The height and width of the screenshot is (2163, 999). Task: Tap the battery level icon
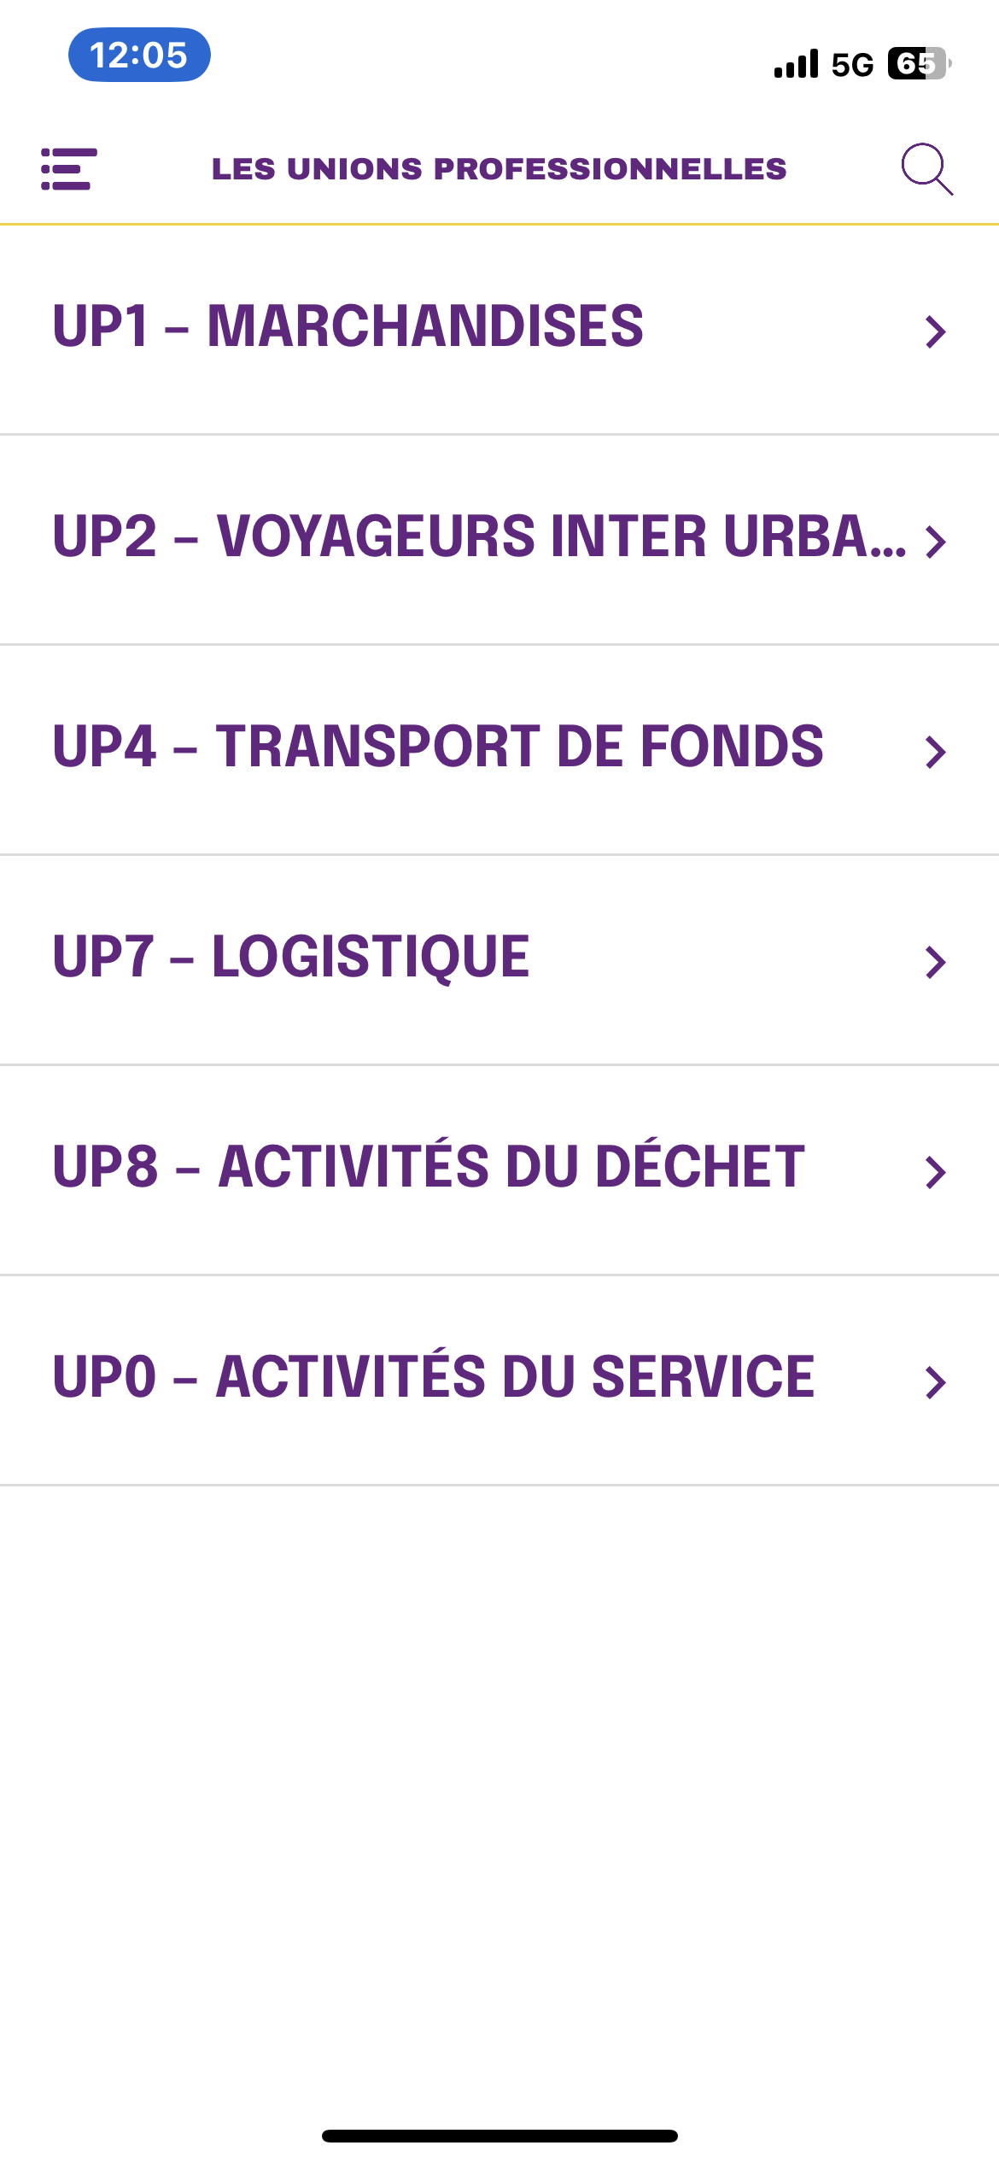point(919,63)
